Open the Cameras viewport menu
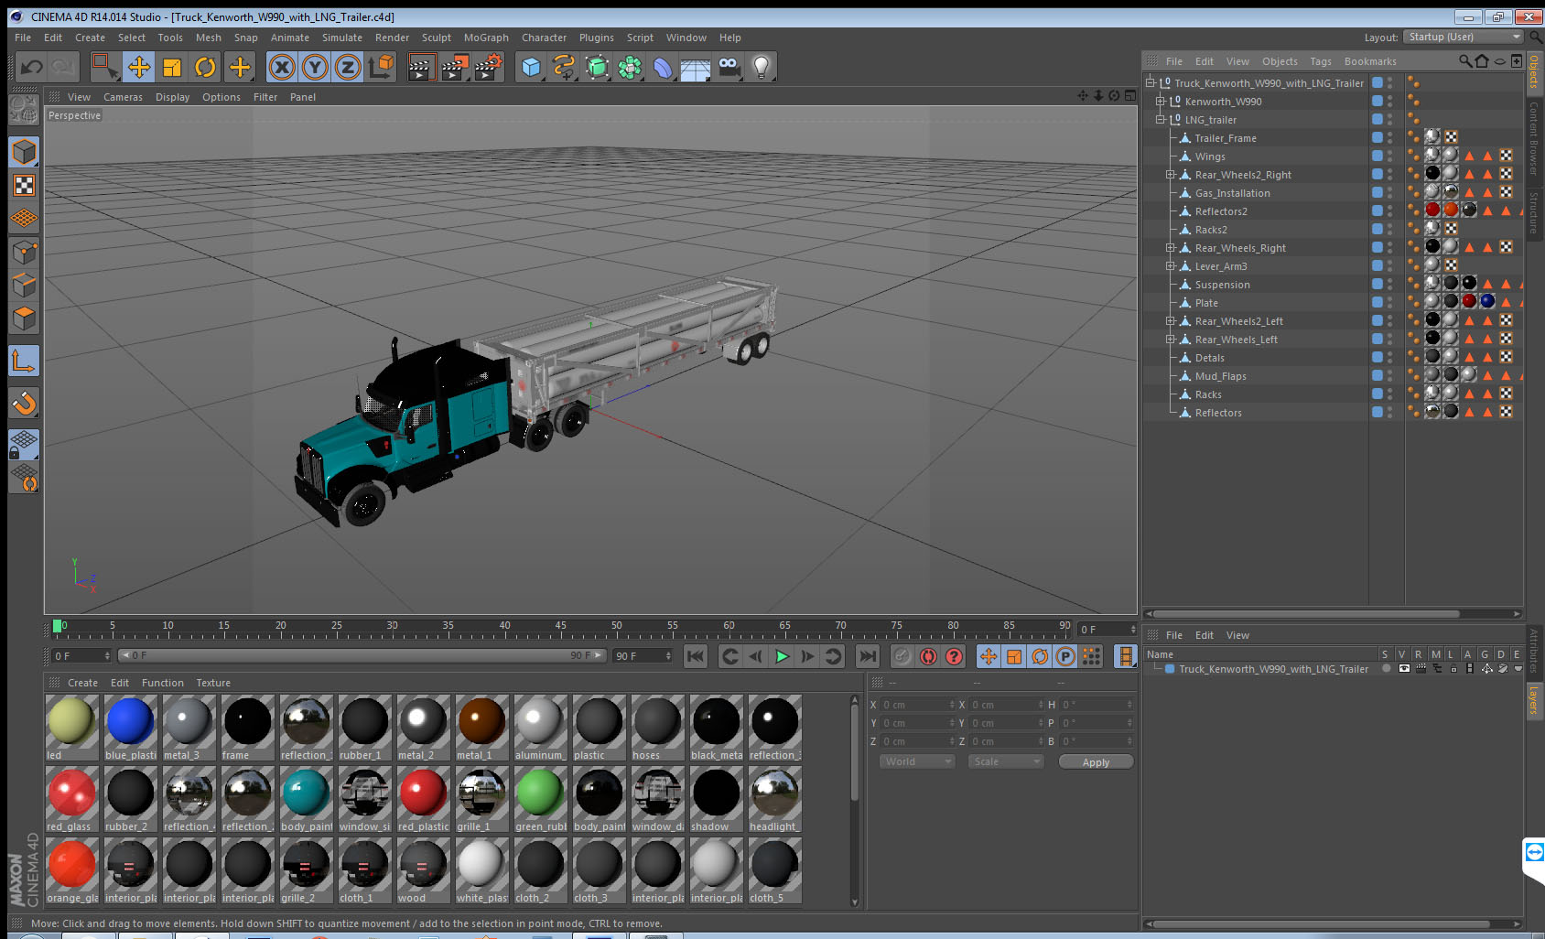This screenshot has height=939, width=1545. point(123,97)
